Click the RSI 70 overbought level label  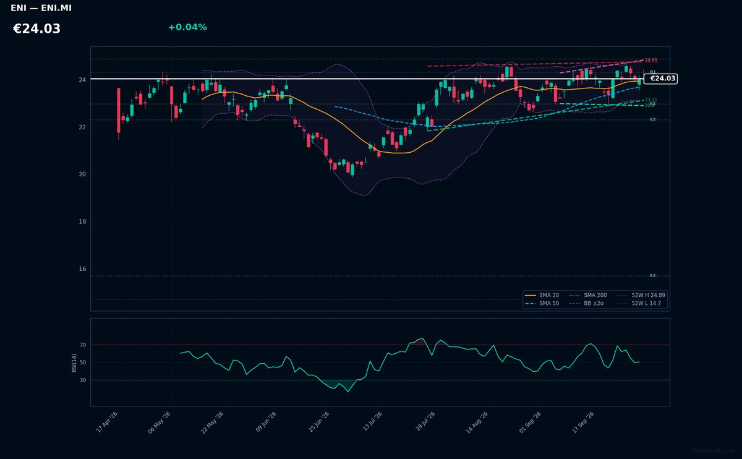pyautogui.click(x=83, y=345)
